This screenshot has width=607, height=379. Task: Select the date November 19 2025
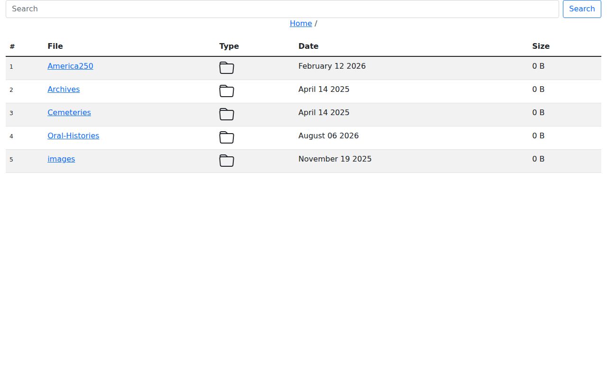pyautogui.click(x=335, y=159)
